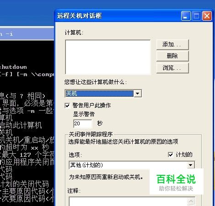Click the 主要原因代码 line in console
This screenshot has width=215, height=206.
[27, 191]
